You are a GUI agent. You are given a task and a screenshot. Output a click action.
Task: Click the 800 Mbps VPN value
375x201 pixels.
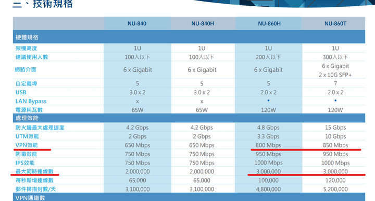[268, 145]
